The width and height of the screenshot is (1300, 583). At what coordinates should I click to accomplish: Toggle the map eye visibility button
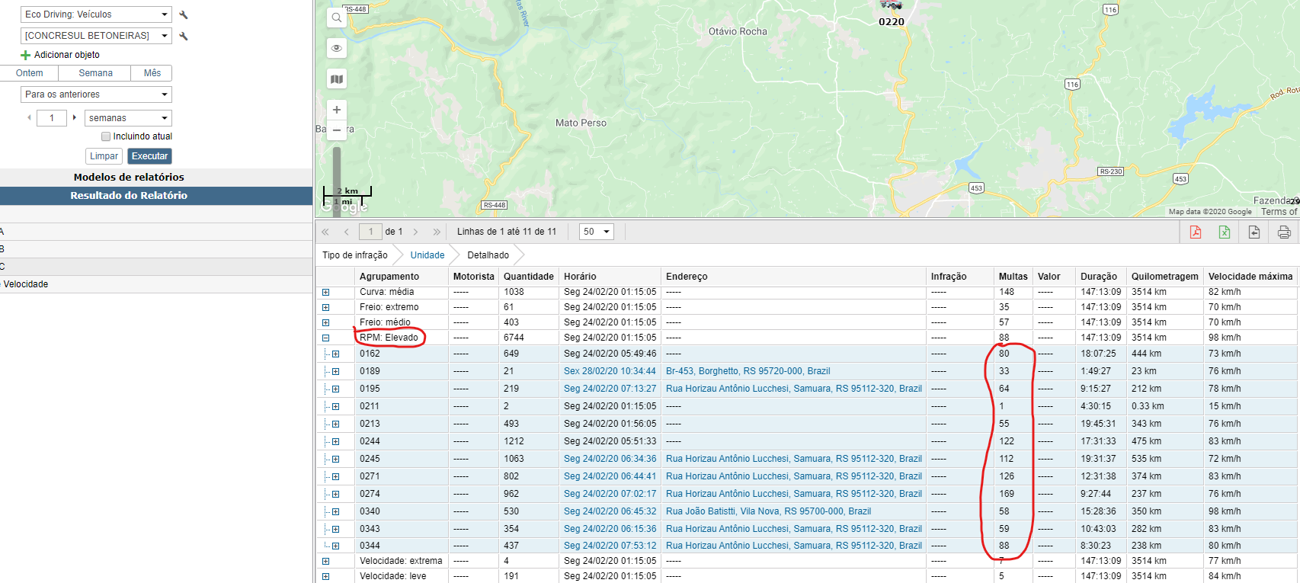[337, 48]
